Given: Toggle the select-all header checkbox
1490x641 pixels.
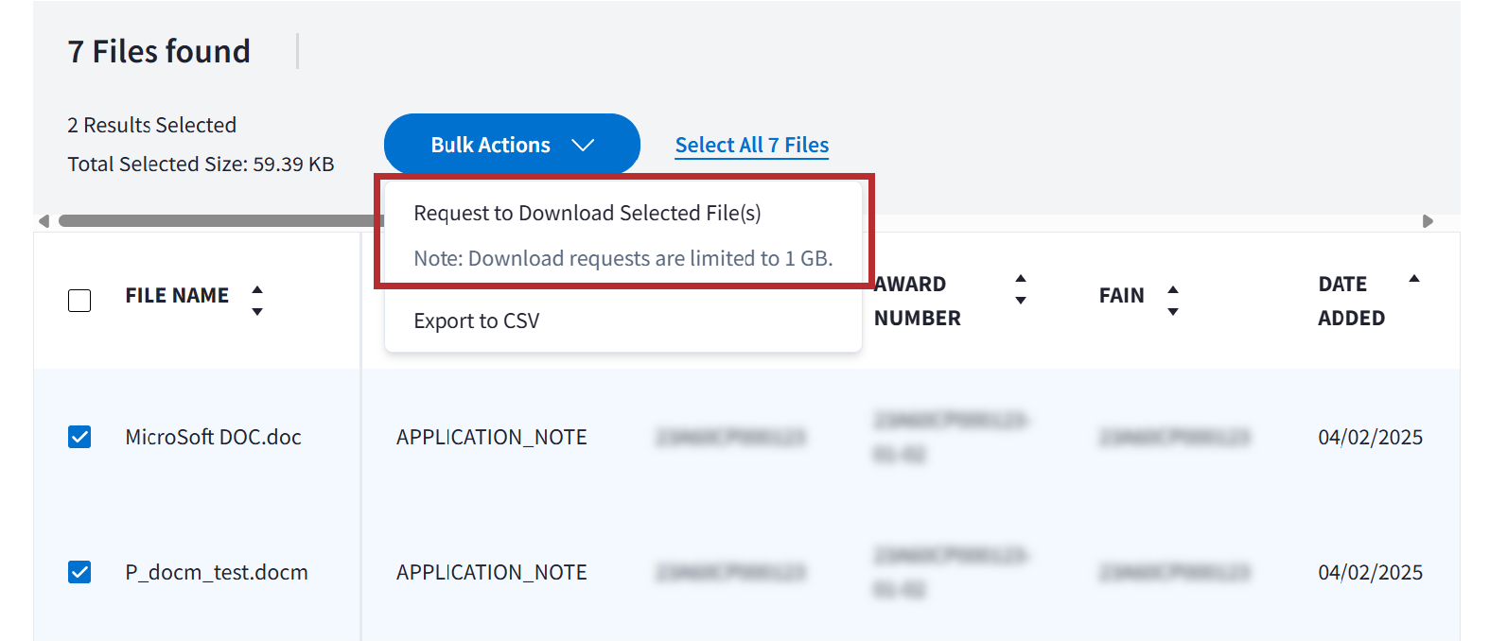Looking at the screenshot, I should point(79,301).
